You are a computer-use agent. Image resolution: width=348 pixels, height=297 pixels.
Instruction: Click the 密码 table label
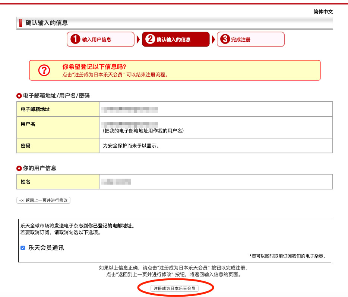pos(26,146)
